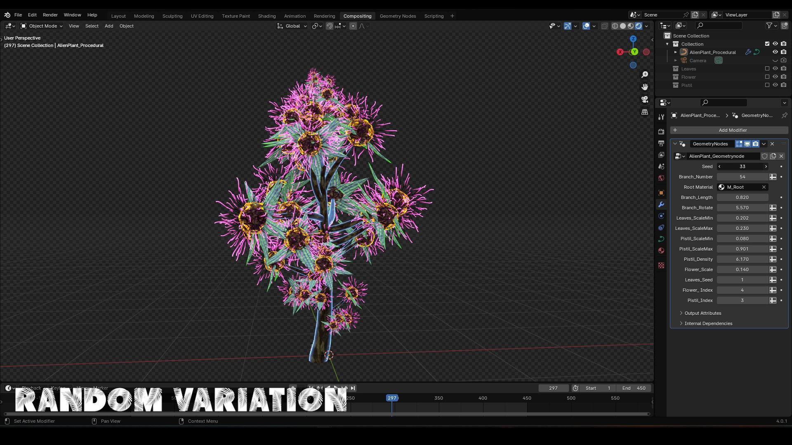The image size is (792, 445).
Task: Open the outliner filter dropdown
Action: (x=771, y=26)
